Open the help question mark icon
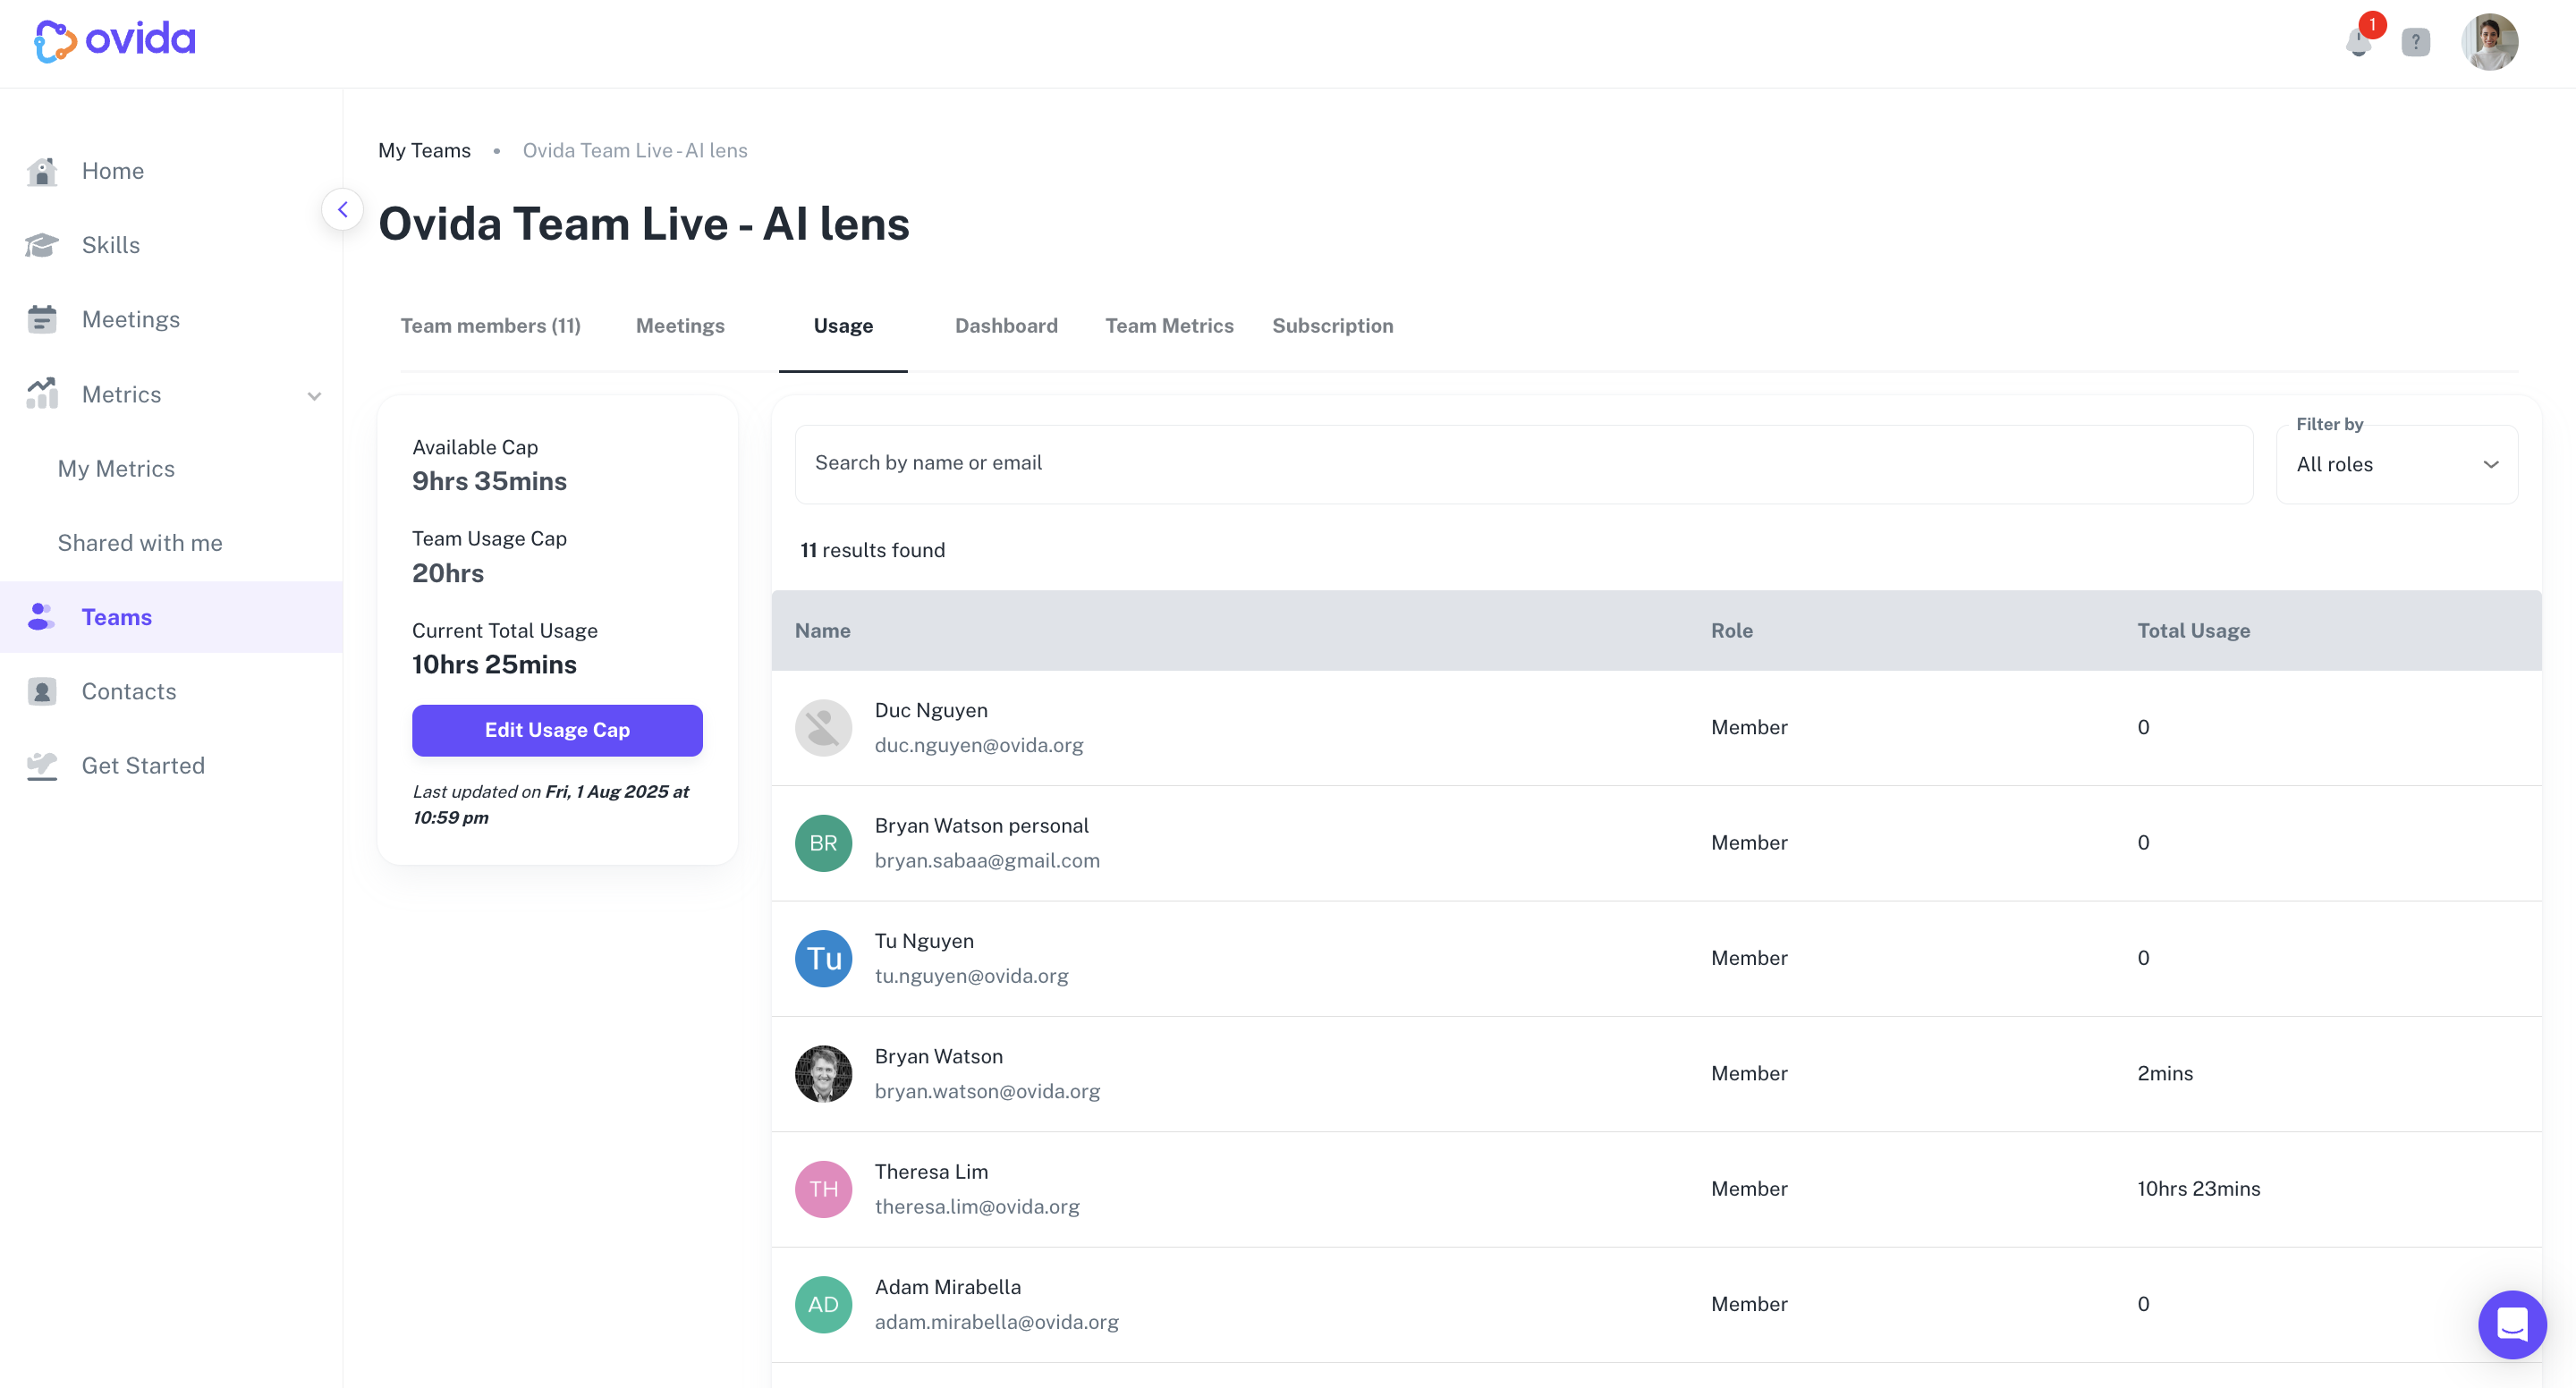Image resolution: width=2576 pixels, height=1388 pixels. click(x=2416, y=42)
